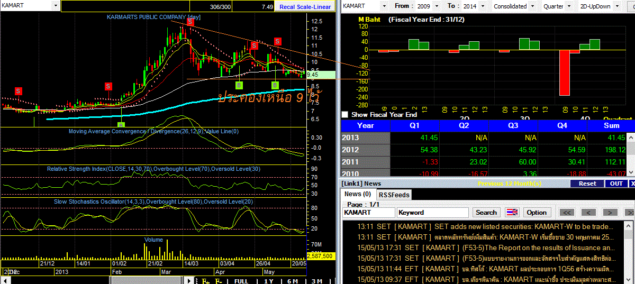The width and height of the screenshot is (635, 284).
Task: Click the large red Q4 loss bar
Action: point(565,72)
